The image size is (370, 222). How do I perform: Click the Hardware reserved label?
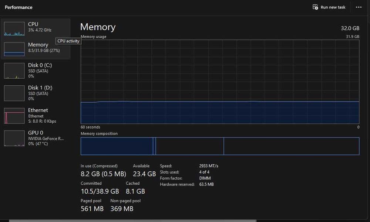(177, 184)
